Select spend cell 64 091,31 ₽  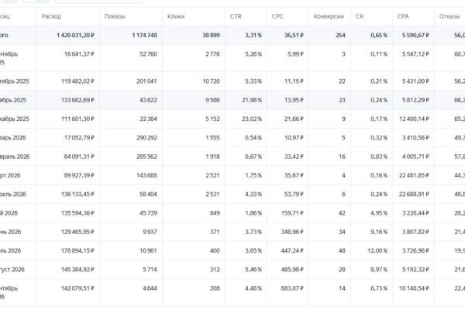coord(79,157)
